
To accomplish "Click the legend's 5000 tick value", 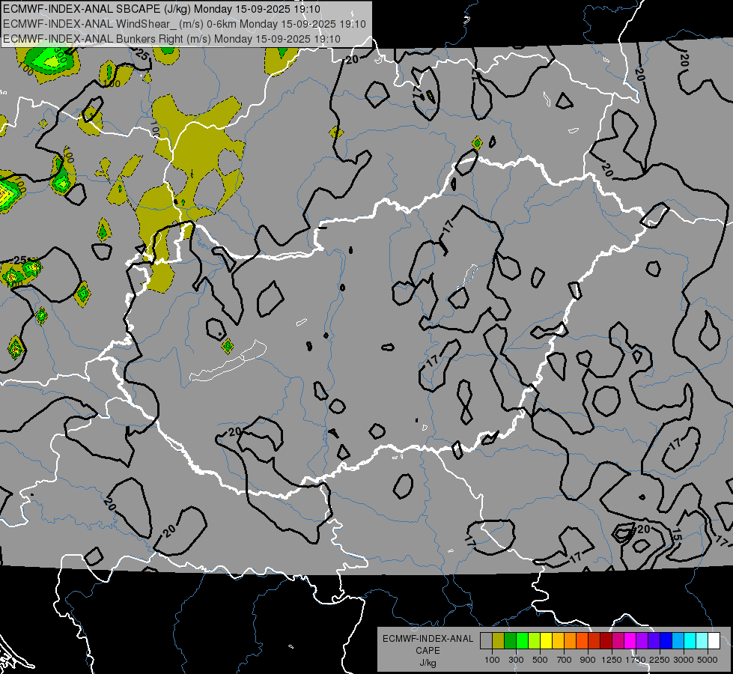I will [708, 660].
